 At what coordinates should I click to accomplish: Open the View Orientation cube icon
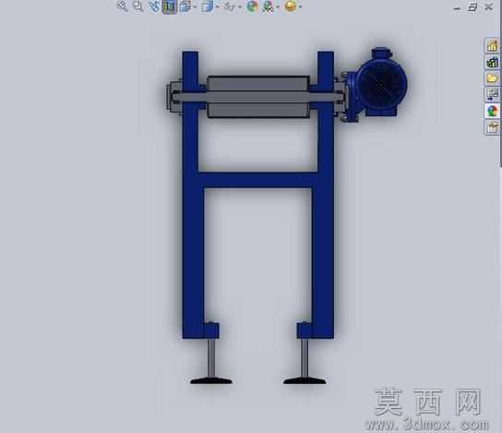[185, 6]
